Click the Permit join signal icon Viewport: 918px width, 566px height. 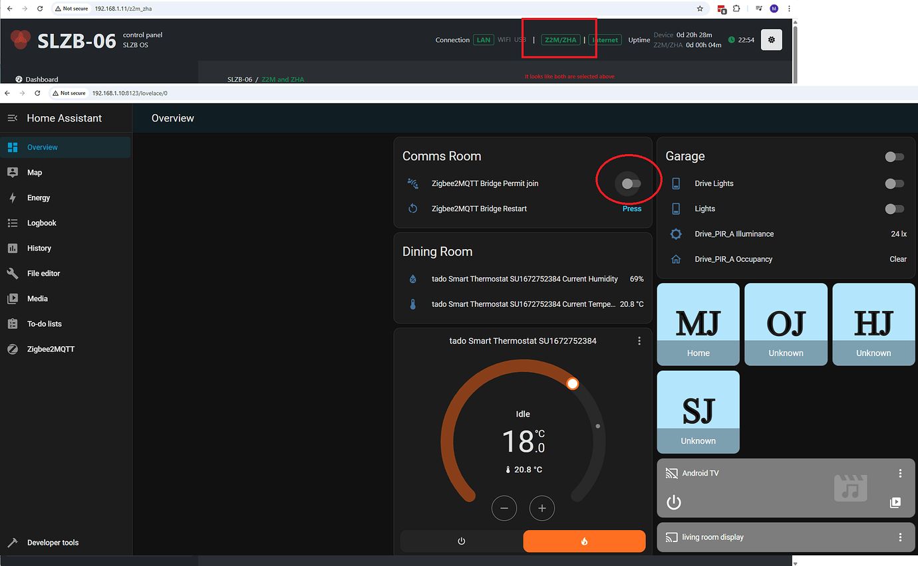click(412, 183)
